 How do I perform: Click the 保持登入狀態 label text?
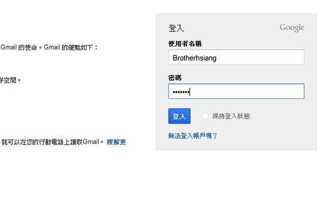231,116
